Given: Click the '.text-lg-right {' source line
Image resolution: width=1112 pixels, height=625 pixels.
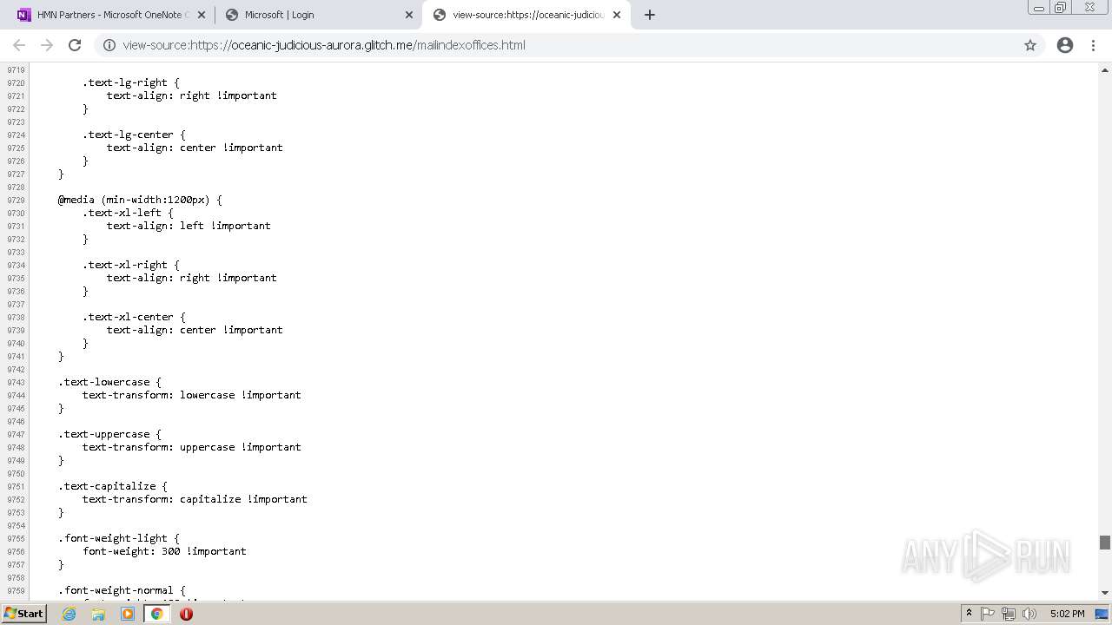Looking at the screenshot, I should click(131, 82).
